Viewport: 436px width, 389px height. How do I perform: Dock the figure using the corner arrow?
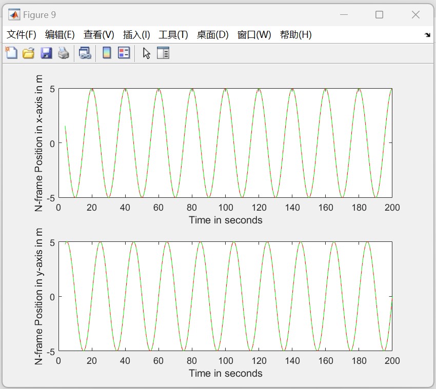click(x=427, y=35)
